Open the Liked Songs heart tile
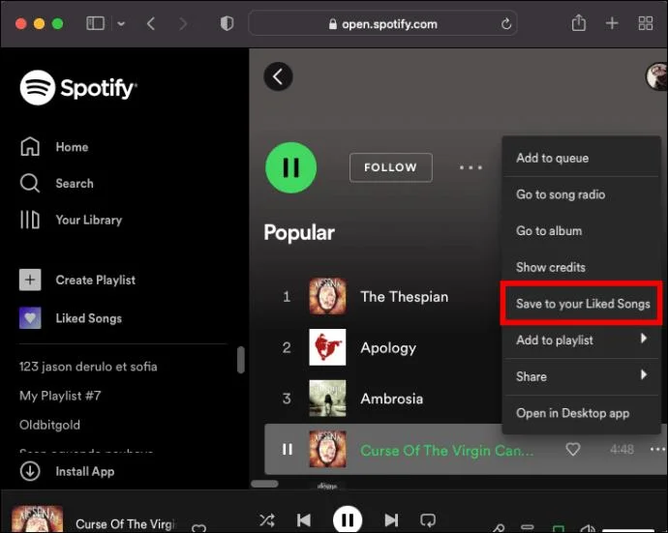This screenshot has height=533, width=668. coord(30,318)
